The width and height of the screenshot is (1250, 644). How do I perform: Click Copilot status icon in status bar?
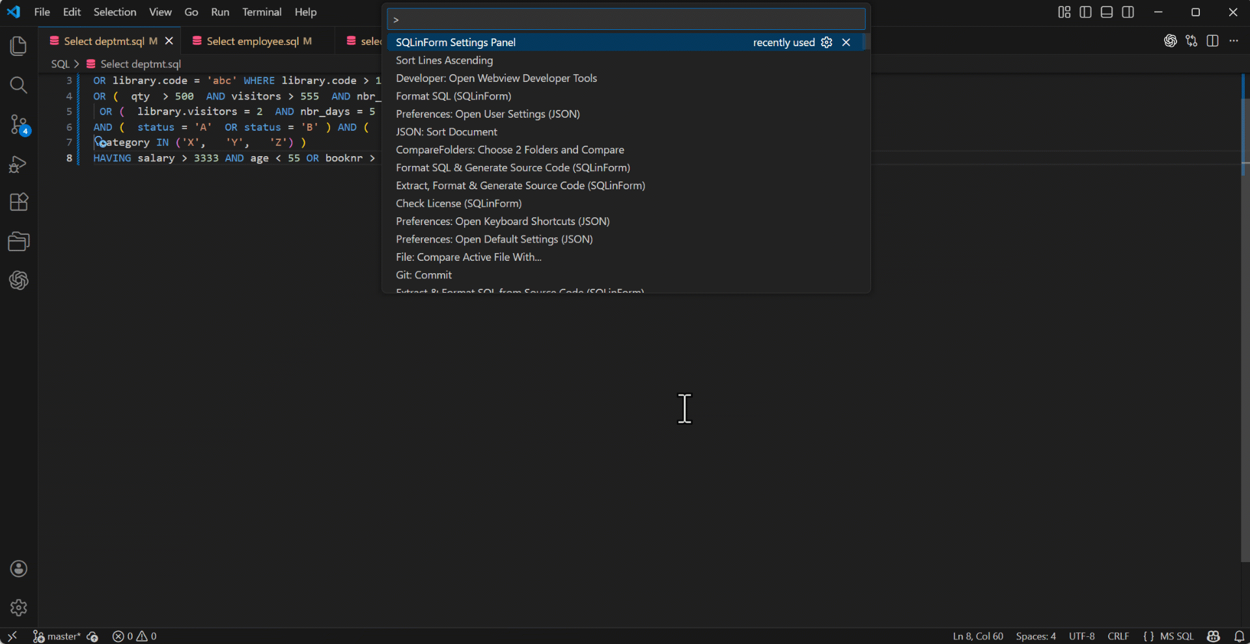coord(1214,636)
